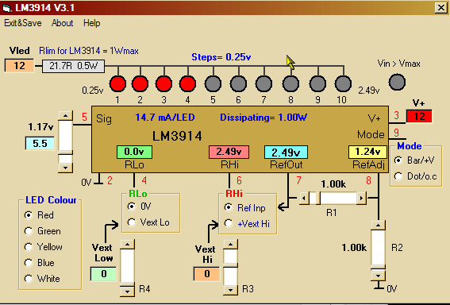The height and width of the screenshot is (305, 450).
Task: Click the R1 slider right arrow
Action: (x=361, y=198)
